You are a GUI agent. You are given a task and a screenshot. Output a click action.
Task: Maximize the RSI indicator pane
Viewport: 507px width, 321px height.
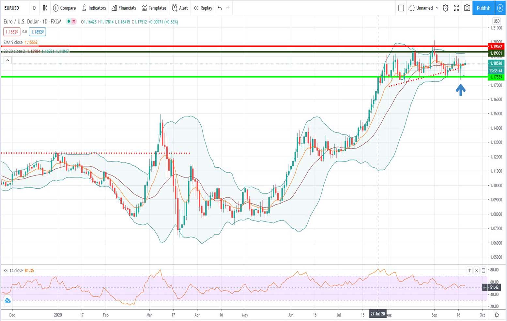[x=484, y=270]
